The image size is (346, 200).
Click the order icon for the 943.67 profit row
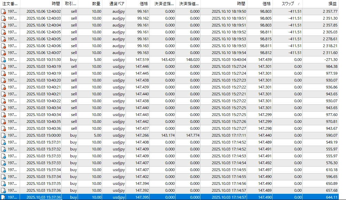(3, 129)
